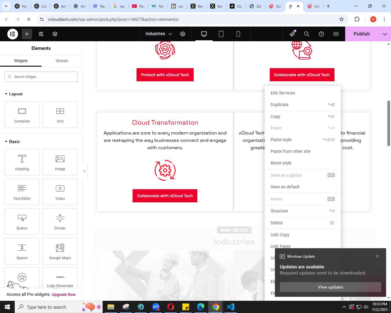Open the What's New megaphone icon

(292, 34)
